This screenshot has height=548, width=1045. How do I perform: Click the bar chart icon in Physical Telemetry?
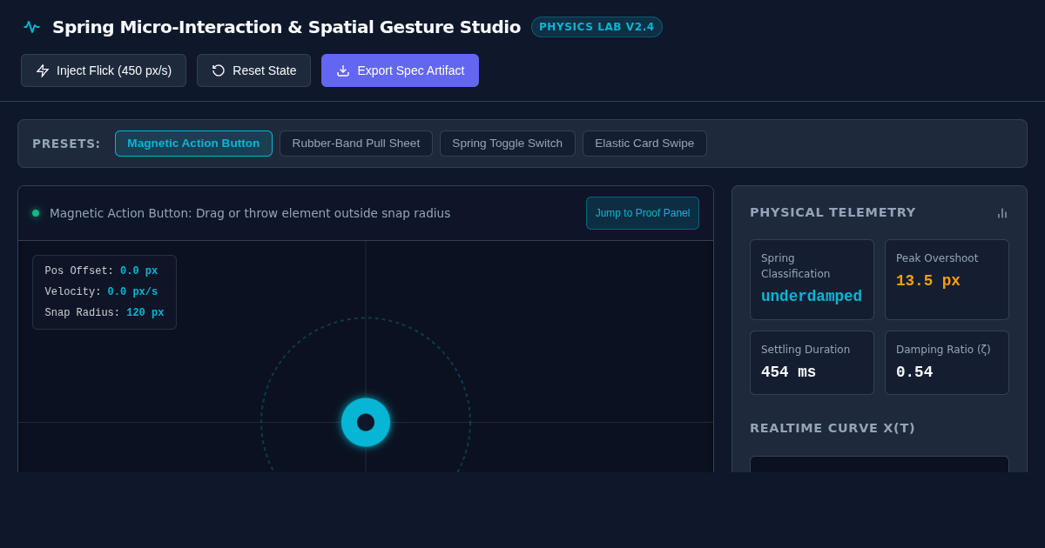1002,213
